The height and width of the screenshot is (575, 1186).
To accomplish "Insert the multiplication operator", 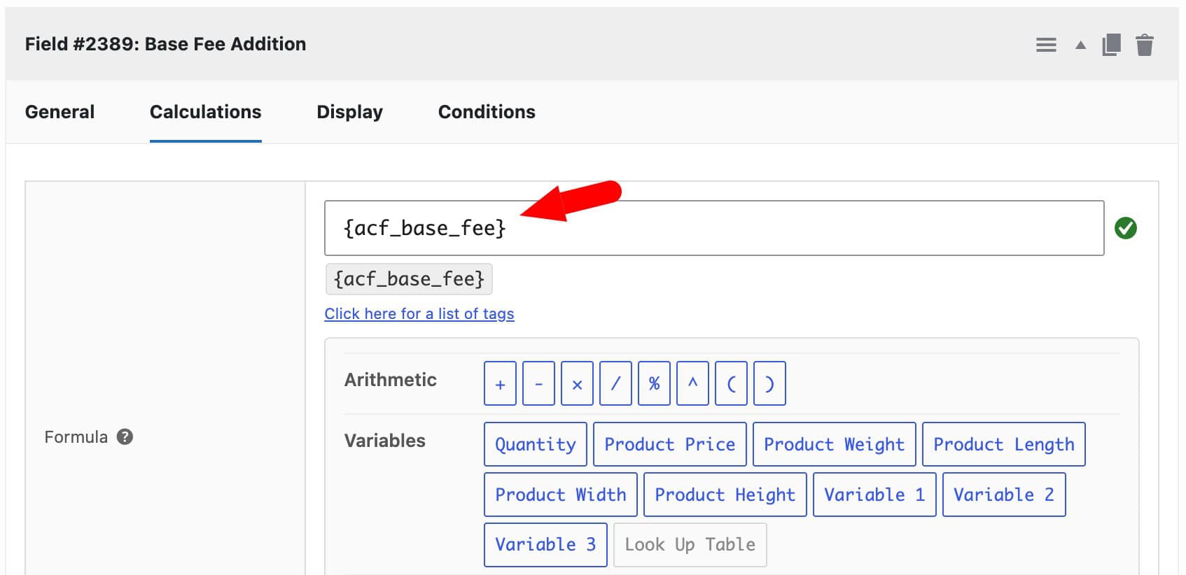I will coord(577,383).
